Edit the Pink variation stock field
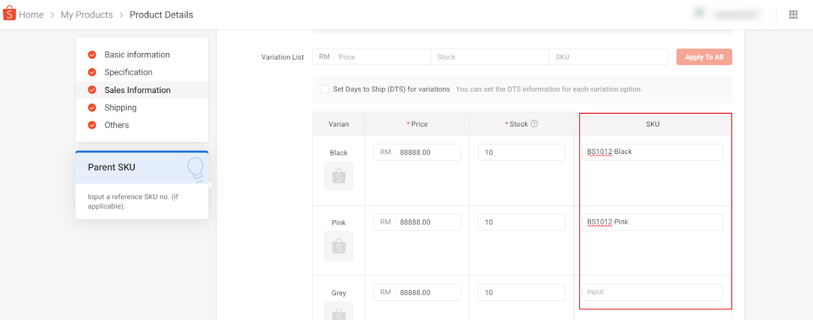 pyautogui.click(x=521, y=222)
